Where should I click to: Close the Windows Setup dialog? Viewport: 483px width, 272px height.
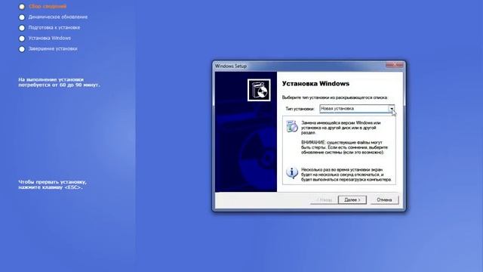click(394, 65)
